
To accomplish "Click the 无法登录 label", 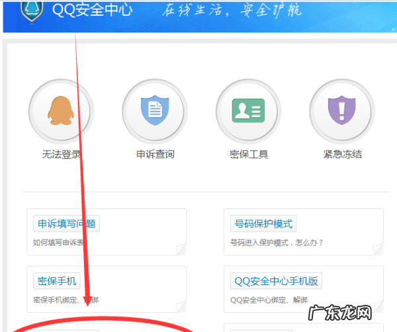I will (62, 154).
